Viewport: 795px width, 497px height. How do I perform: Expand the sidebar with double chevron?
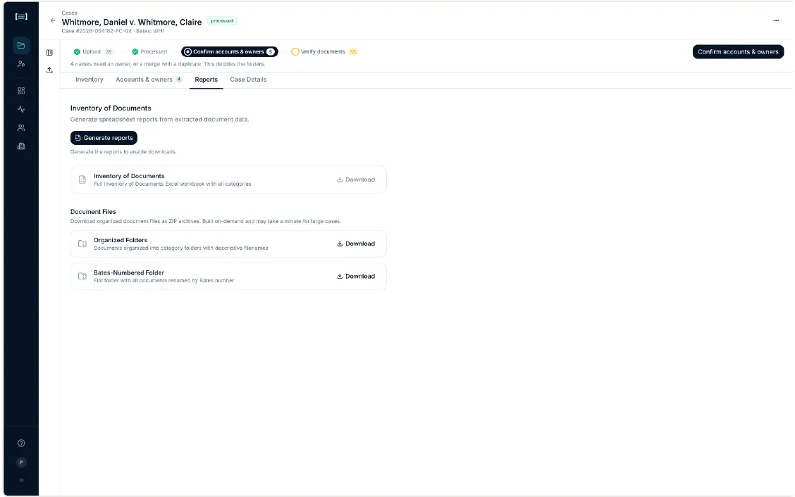[20, 480]
